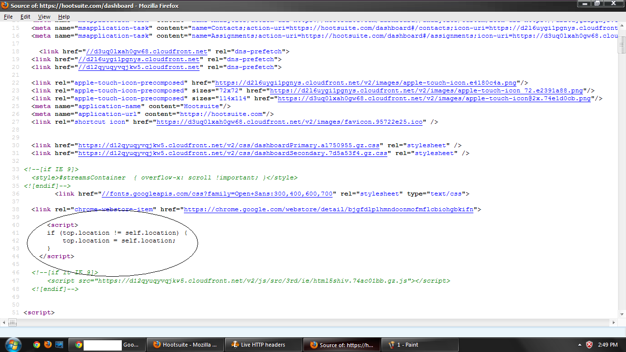Click the "top.location = self.location;" code line
626x352 pixels.
tap(119, 241)
